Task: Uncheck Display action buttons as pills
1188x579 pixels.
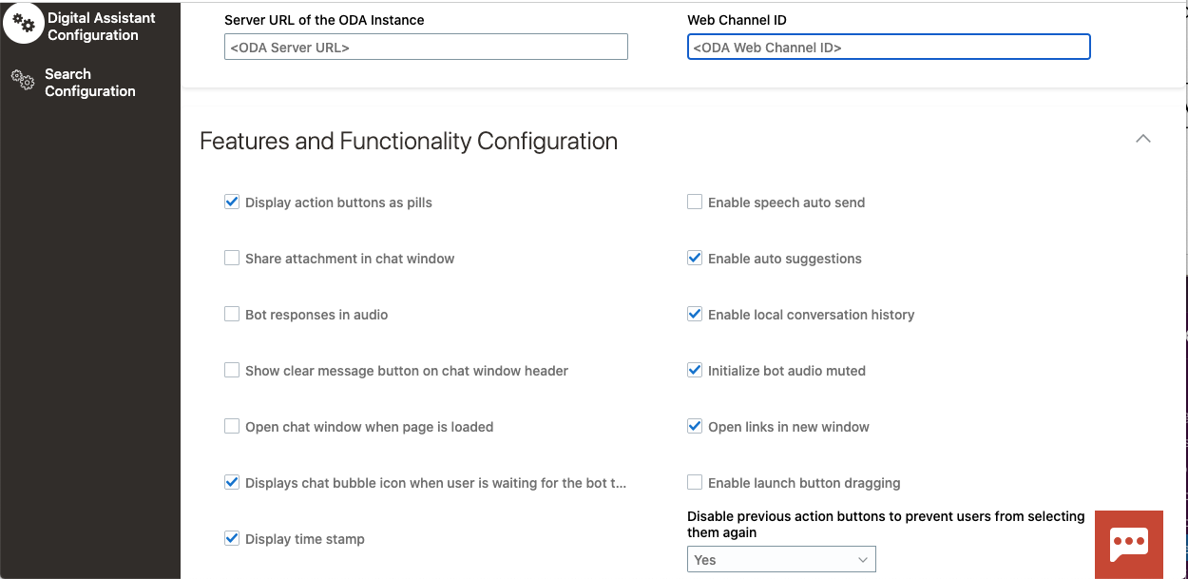Action: [x=232, y=202]
